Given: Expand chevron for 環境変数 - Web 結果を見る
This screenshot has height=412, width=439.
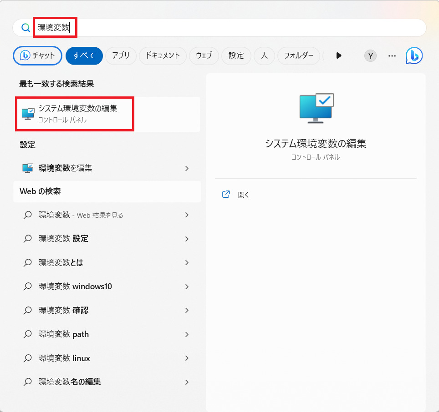Looking at the screenshot, I should point(187,215).
